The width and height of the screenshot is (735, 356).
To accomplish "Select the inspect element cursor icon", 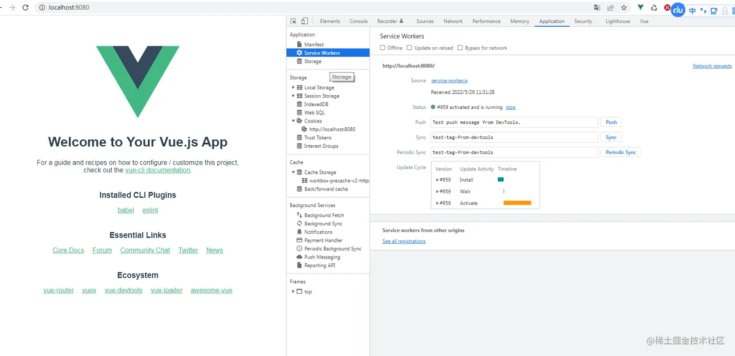I will click(293, 21).
